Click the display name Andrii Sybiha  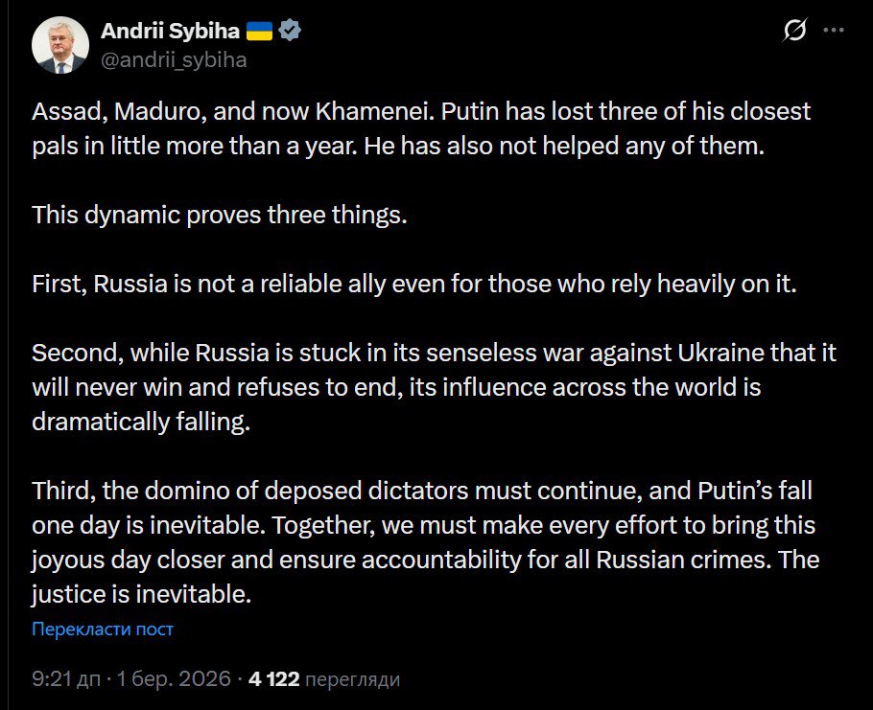point(170,32)
